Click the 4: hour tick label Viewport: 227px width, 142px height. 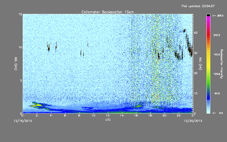(x=51, y=116)
